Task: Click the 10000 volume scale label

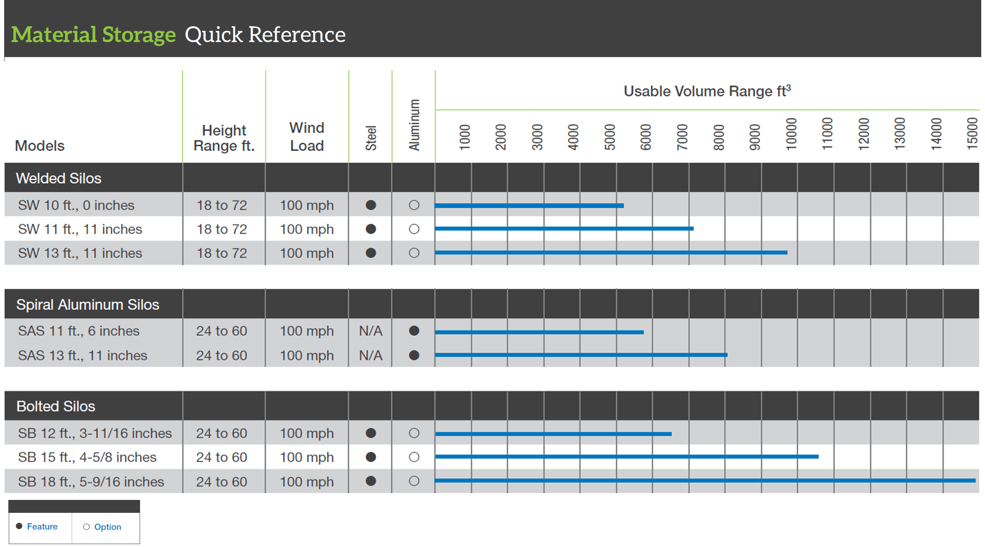Action: point(791,134)
